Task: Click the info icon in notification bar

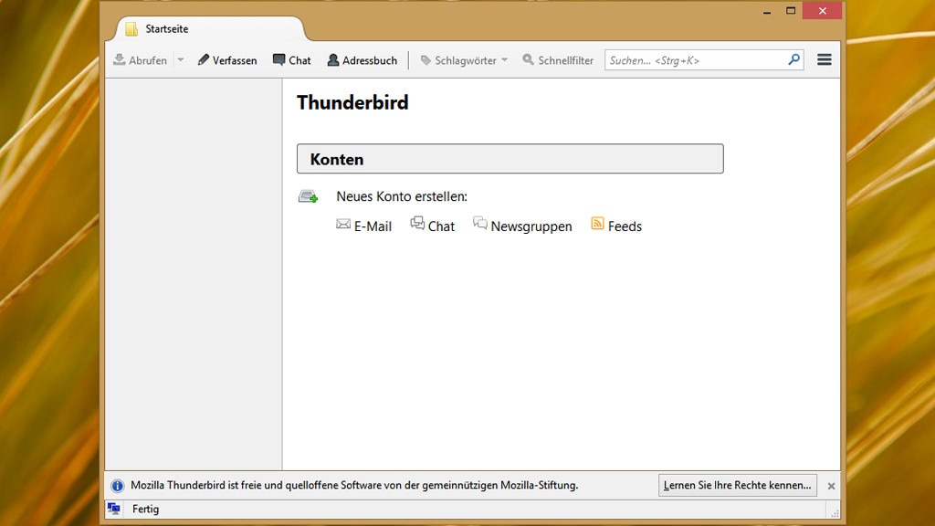Action: point(118,486)
